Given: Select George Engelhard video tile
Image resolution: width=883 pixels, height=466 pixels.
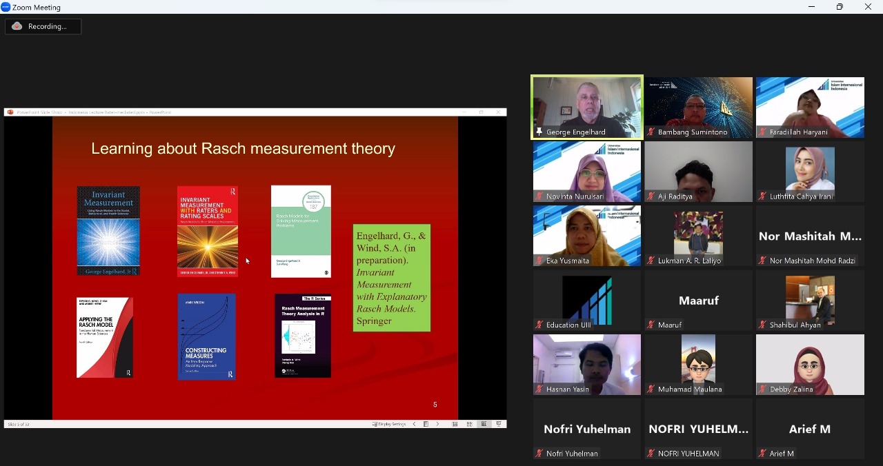Looking at the screenshot, I should (587, 107).
